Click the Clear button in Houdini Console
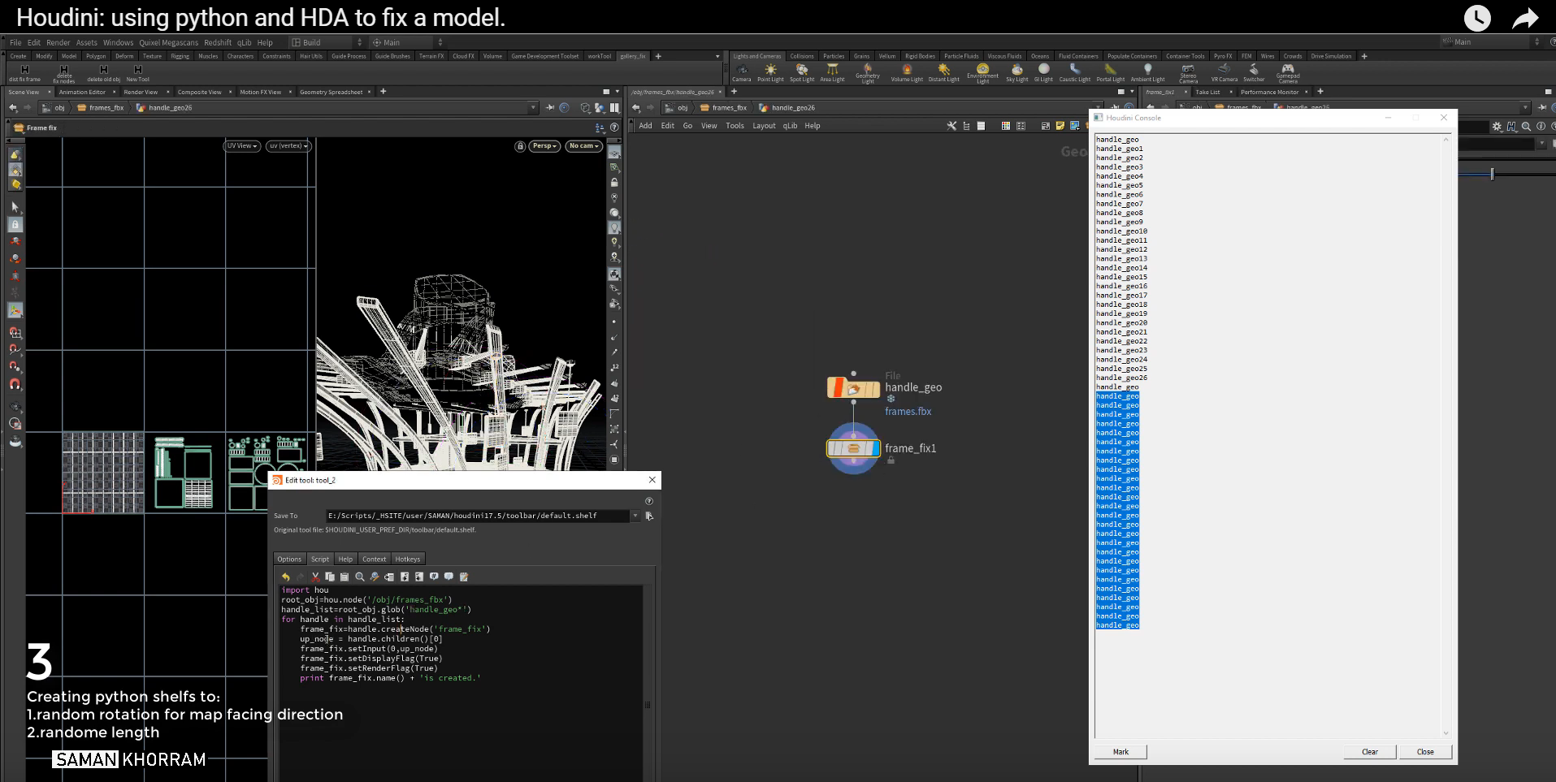 point(1370,752)
